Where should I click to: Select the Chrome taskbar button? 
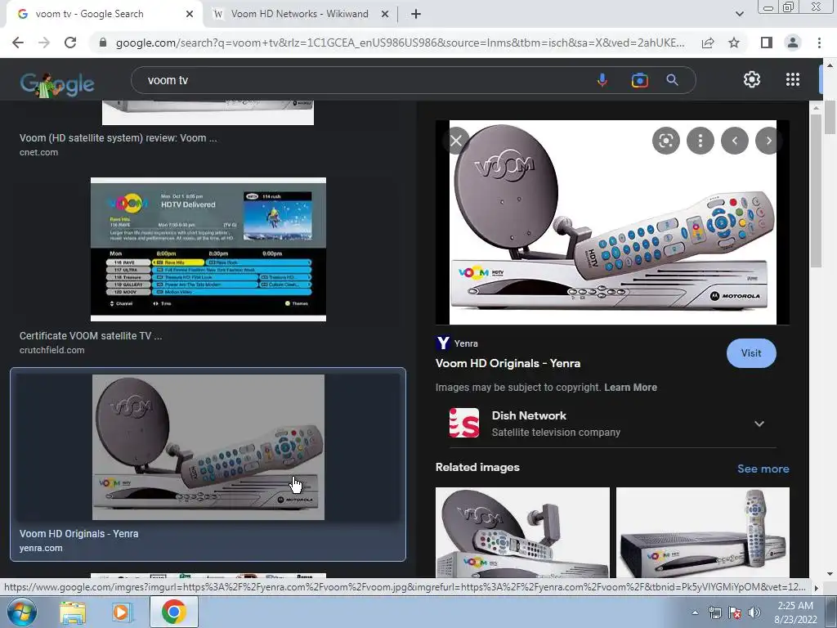click(x=173, y=612)
